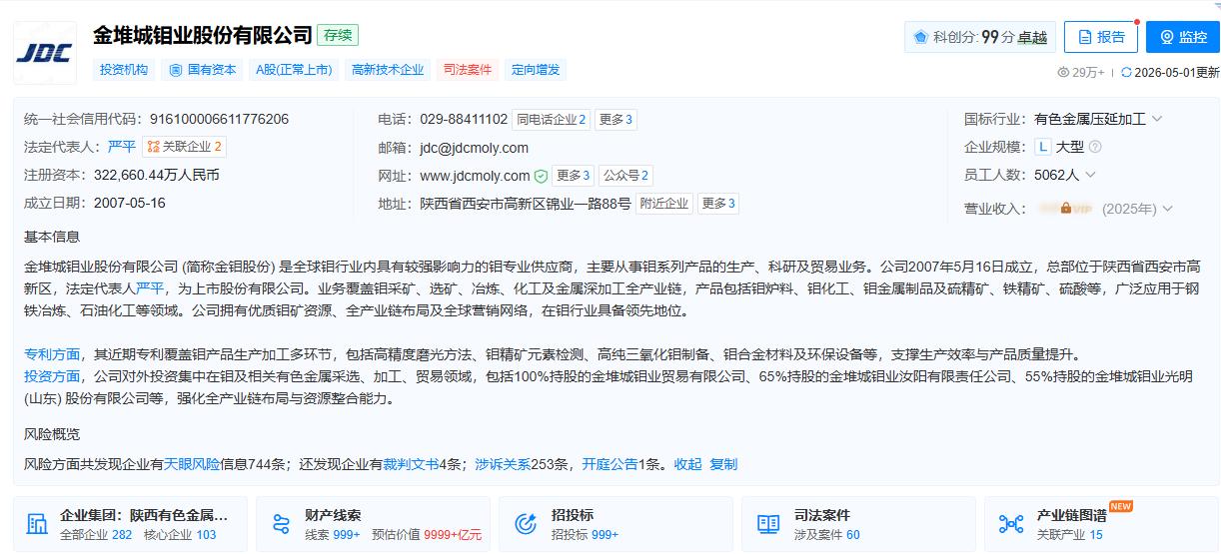Image resolution: width=1221 pixels, height=554 pixels.
Task: Click 附近企业 badge
Action: coord(664,204)
